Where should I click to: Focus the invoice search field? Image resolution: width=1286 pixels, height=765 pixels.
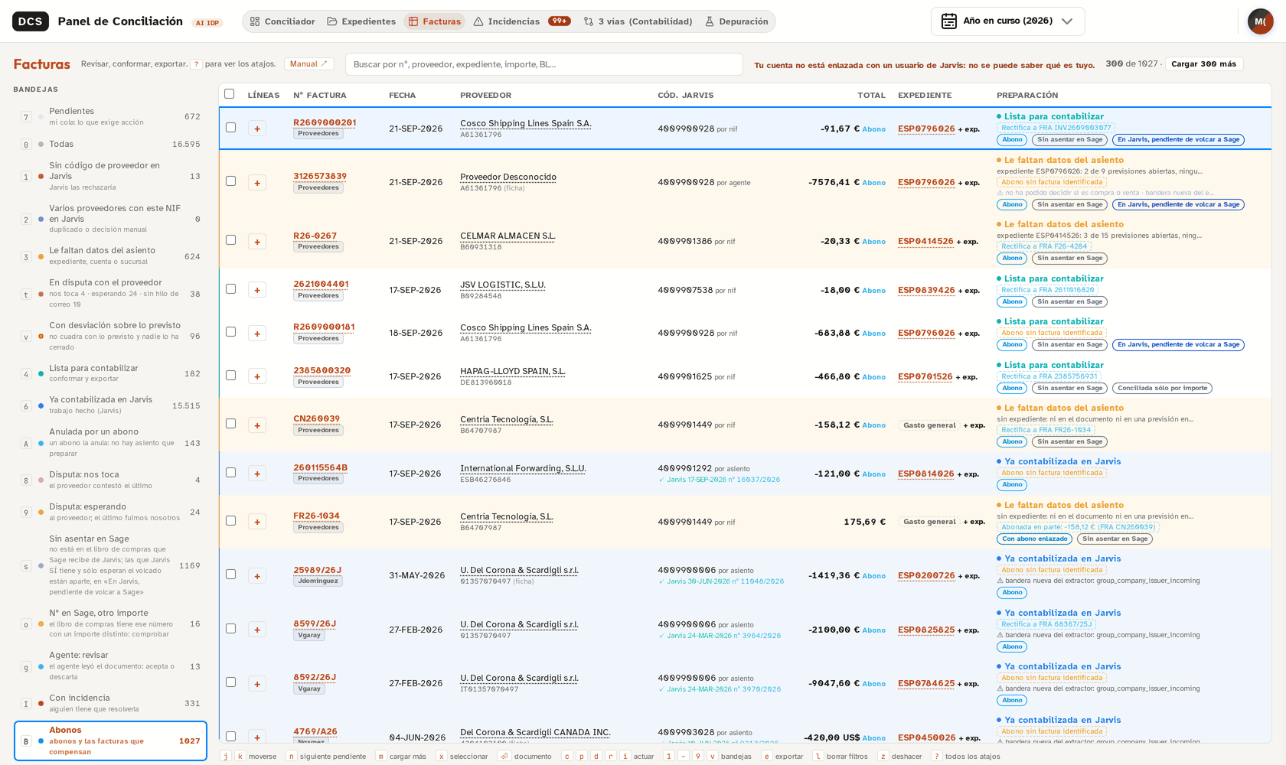(543, 64)
